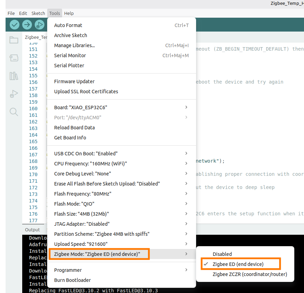Expand the Upload Speed "921600" submenu

click(x=121, y=244)
